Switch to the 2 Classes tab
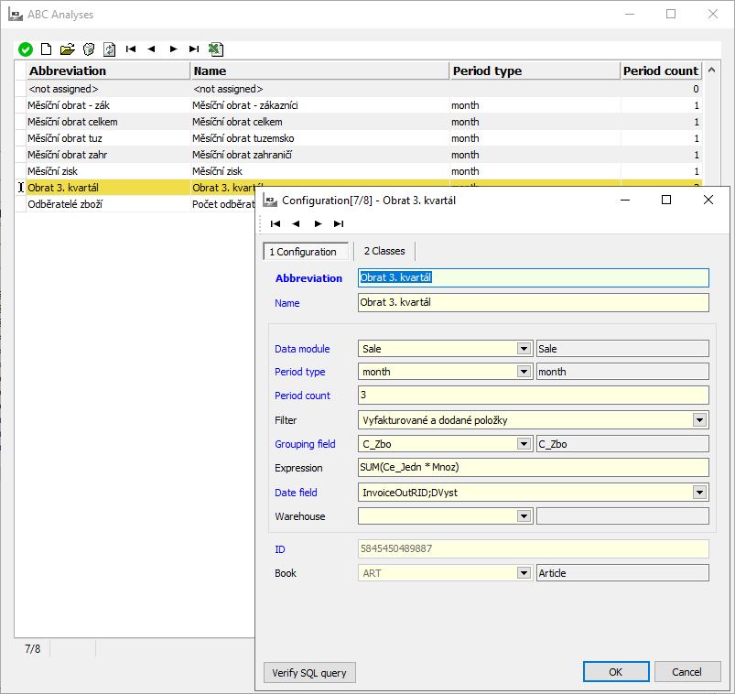Screen dimensions: 735x694 pyautogui.click(x=384, y=251)
